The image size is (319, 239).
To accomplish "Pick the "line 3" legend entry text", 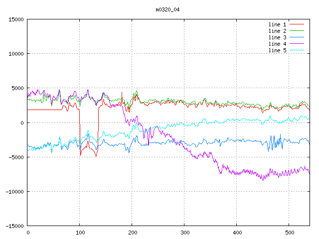I will 278,37.
